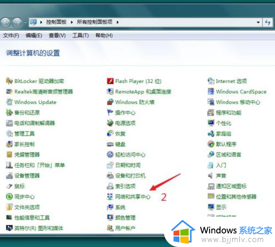This screenshot has width=275, height=247.
Task: Click the 控制面板 breadcrumb segment
Action: 56,22
